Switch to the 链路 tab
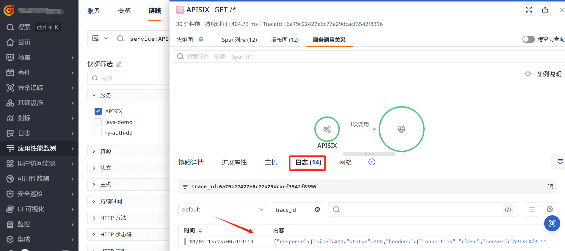565x251 pixels. click(155, 11)
